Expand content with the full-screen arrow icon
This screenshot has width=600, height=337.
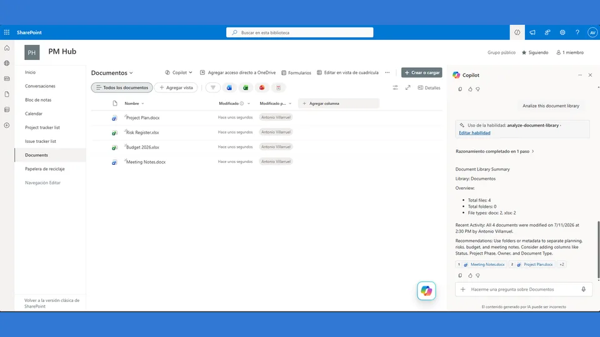(x=408, y=87)
